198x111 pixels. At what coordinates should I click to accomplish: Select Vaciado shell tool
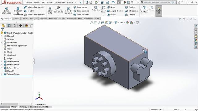click(112, 15)
